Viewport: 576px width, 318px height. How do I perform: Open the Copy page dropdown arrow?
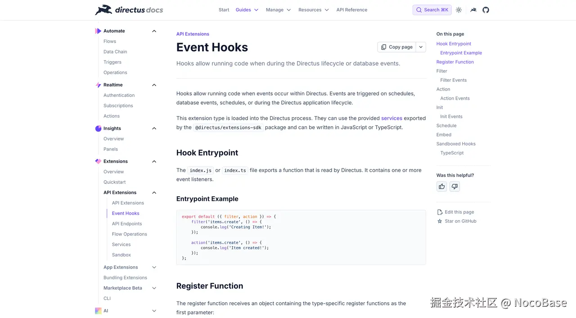coord(421,47)
